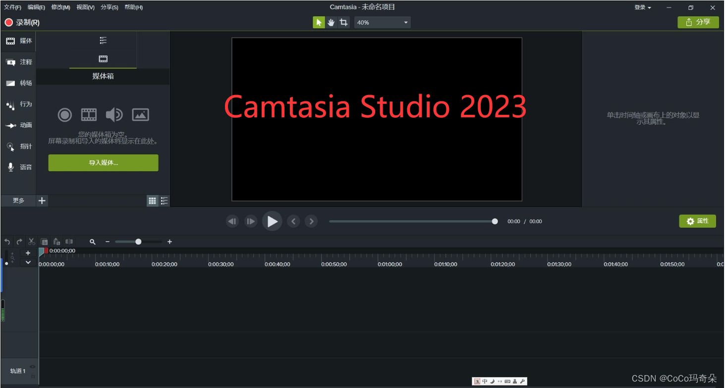
Task: Click the undo arrow in timeline toolbar
Action: (7, 242)
